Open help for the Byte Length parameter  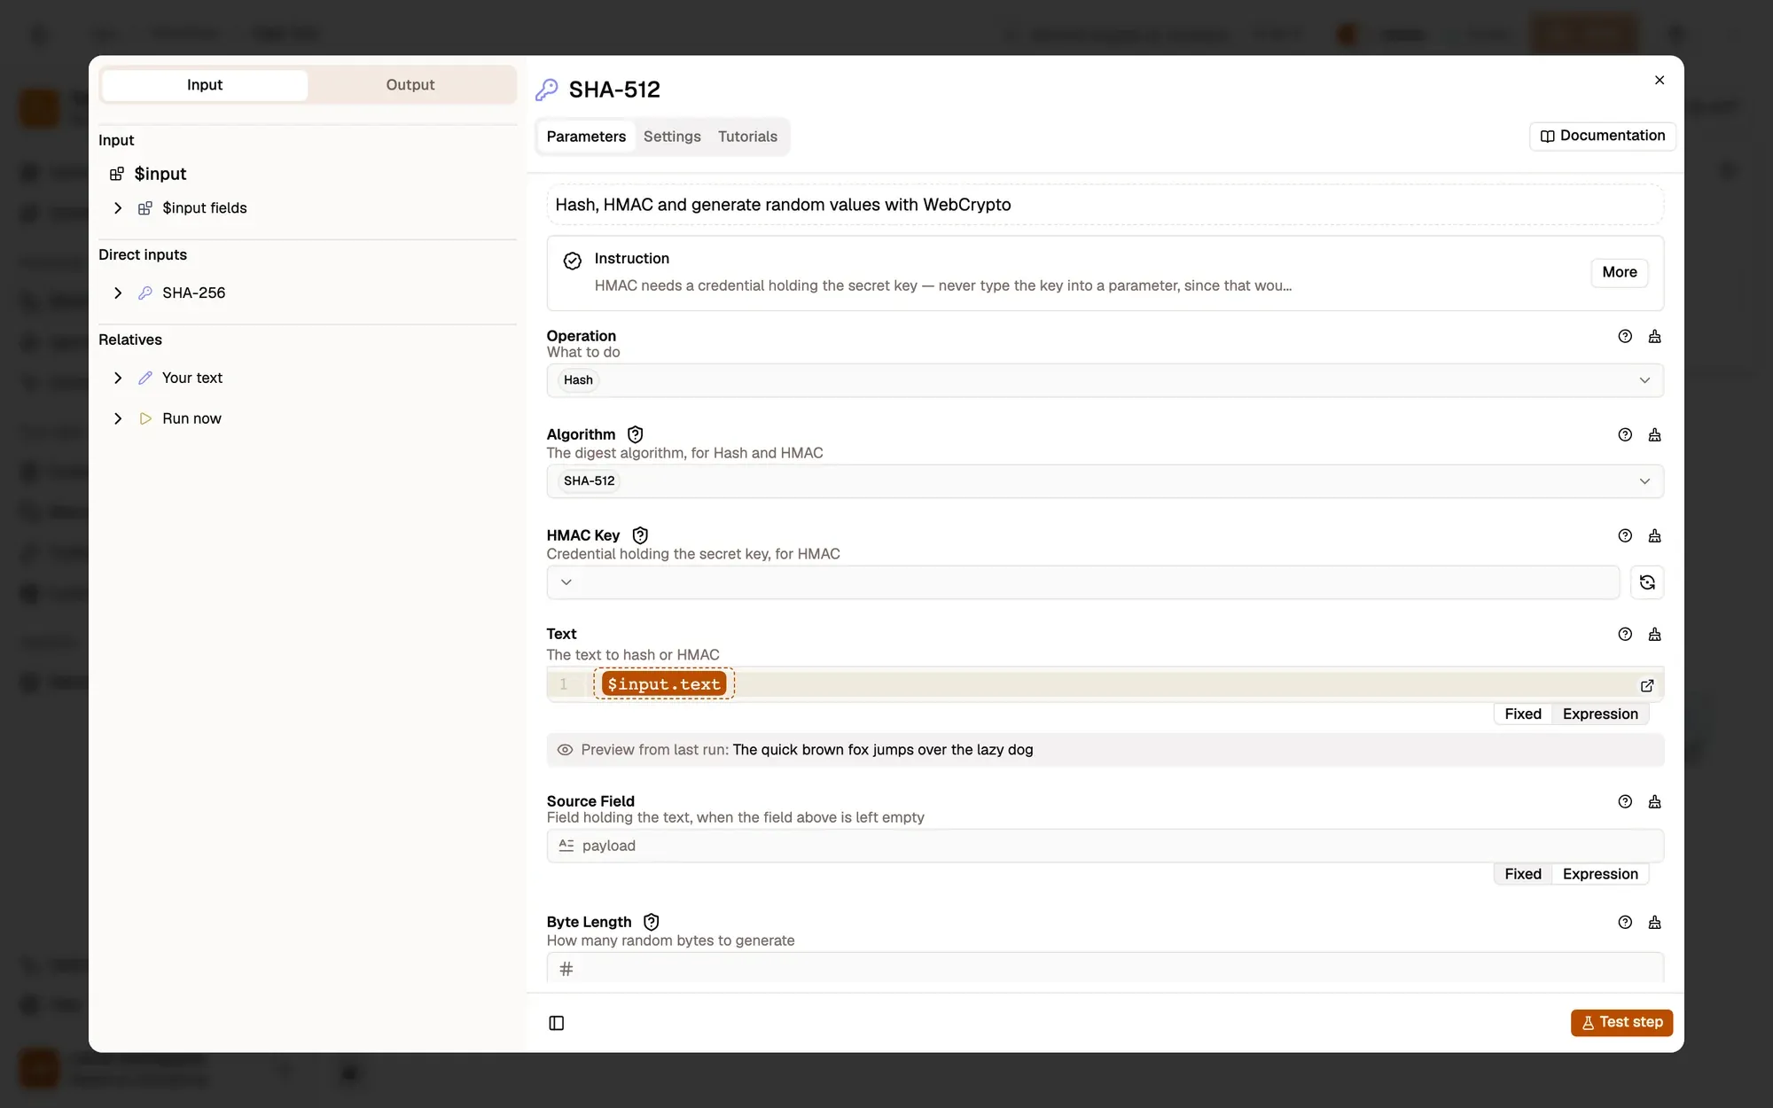click(x=1625, y=922)
